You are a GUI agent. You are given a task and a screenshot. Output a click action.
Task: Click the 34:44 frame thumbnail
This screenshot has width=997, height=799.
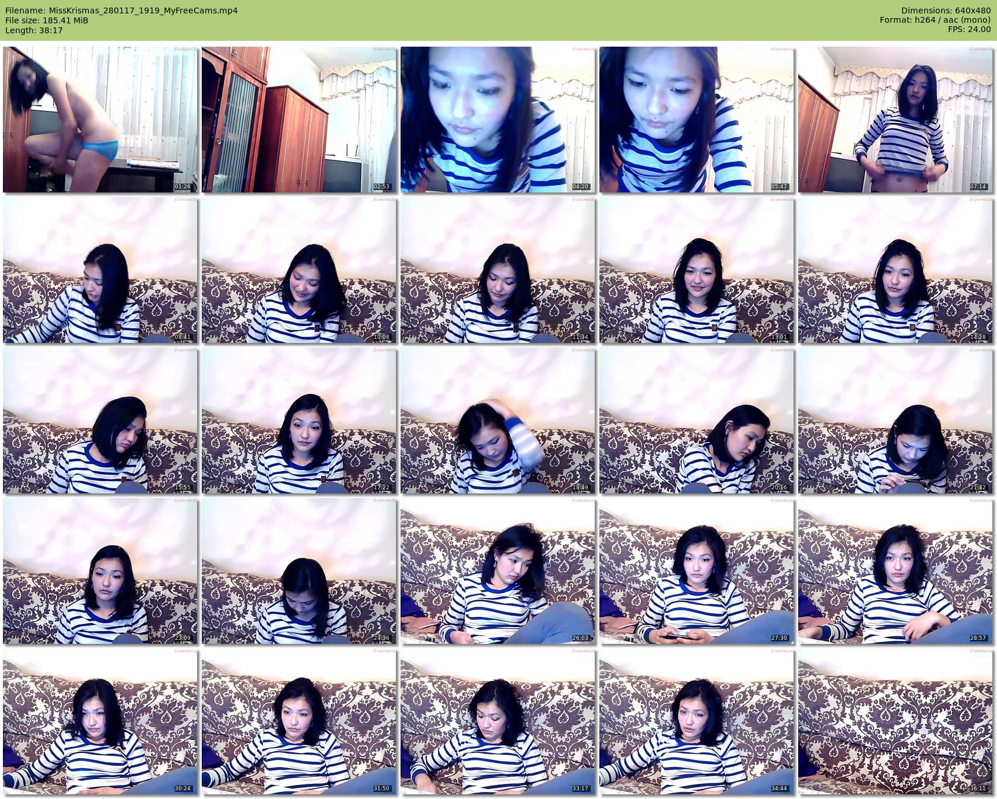[x=697, y=721]
